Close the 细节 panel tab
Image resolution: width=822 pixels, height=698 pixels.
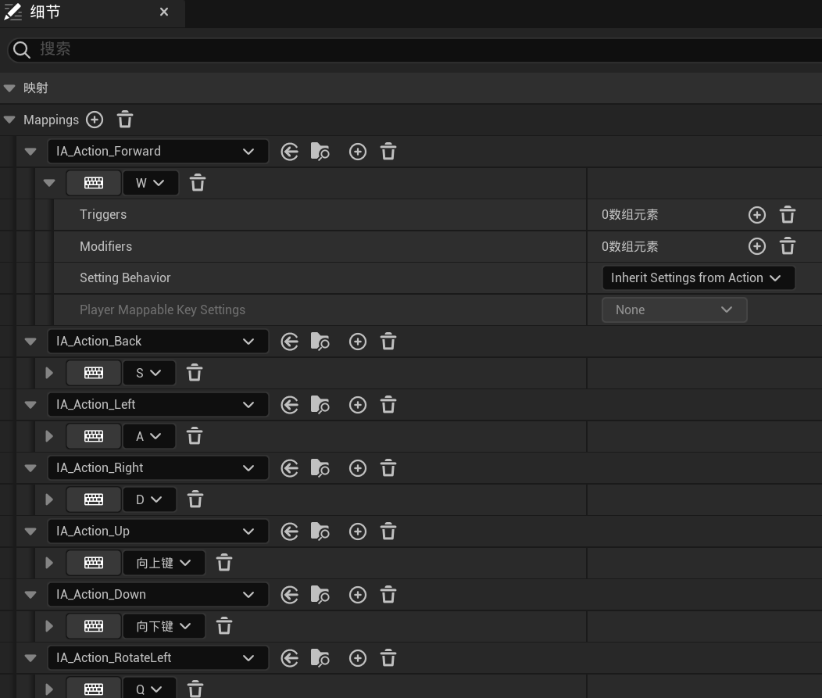(164, 13)
